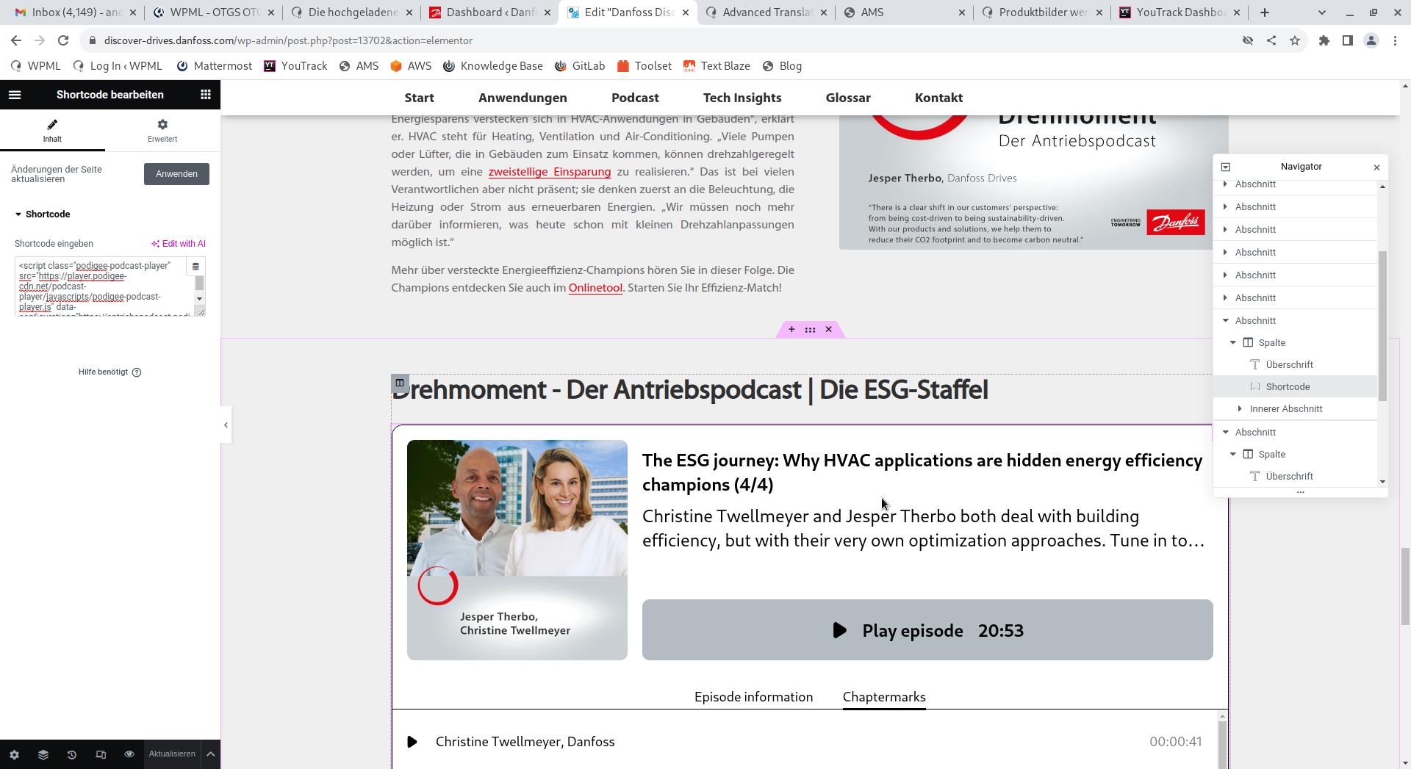This screenshot has height=769, width=1411.
Task: Reload the browser page
Action: coord(63,40)
